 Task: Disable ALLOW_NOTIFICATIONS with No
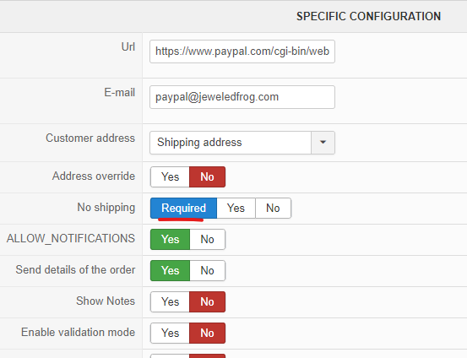207,240
